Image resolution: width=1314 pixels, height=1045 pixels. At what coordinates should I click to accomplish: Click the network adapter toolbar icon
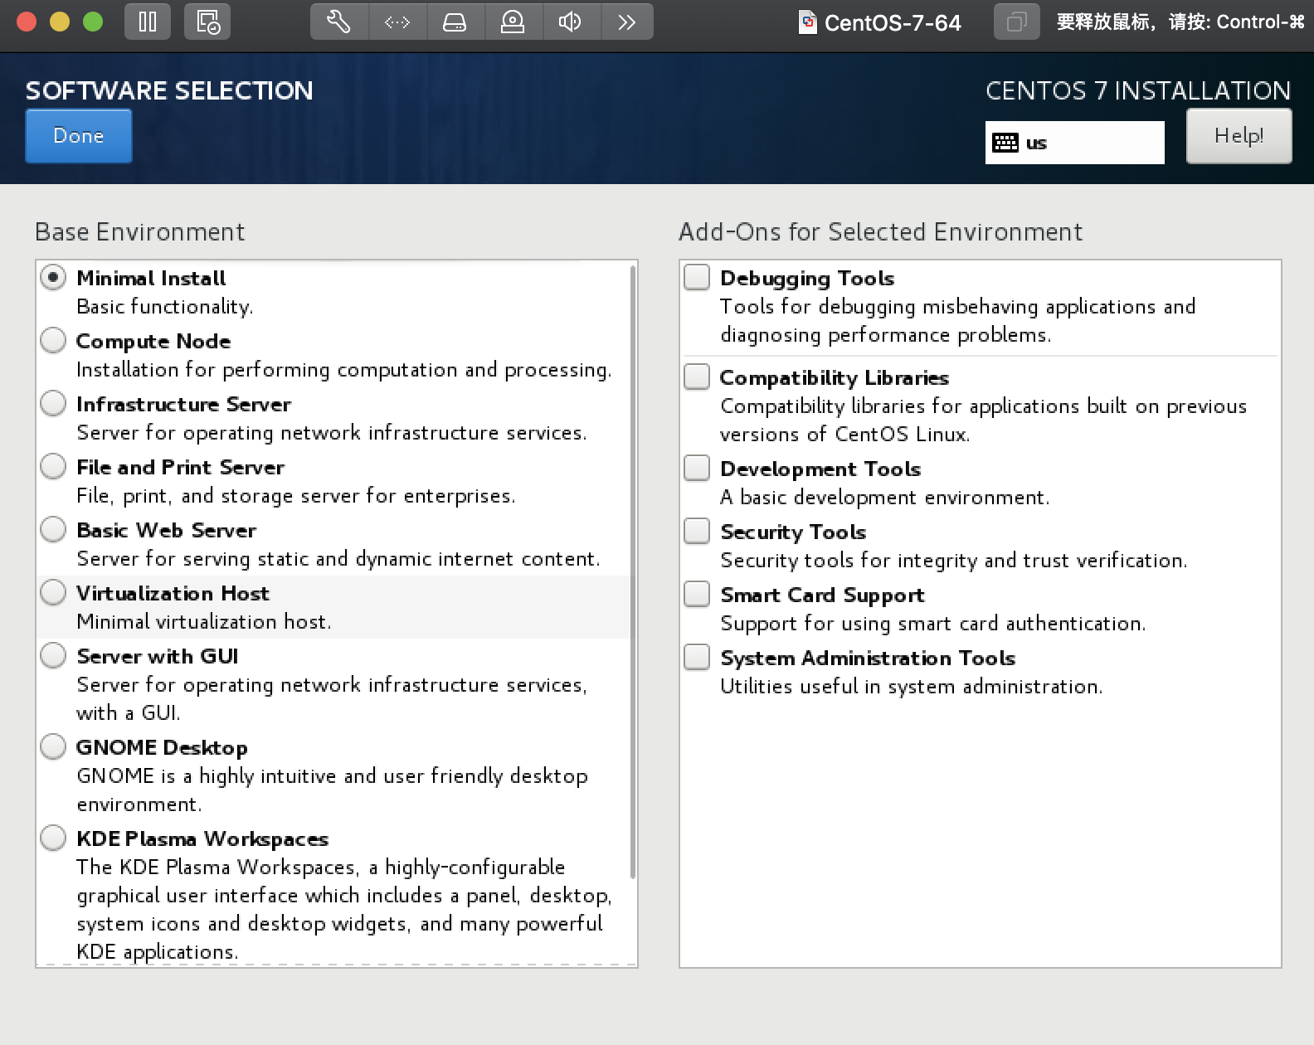397,22
